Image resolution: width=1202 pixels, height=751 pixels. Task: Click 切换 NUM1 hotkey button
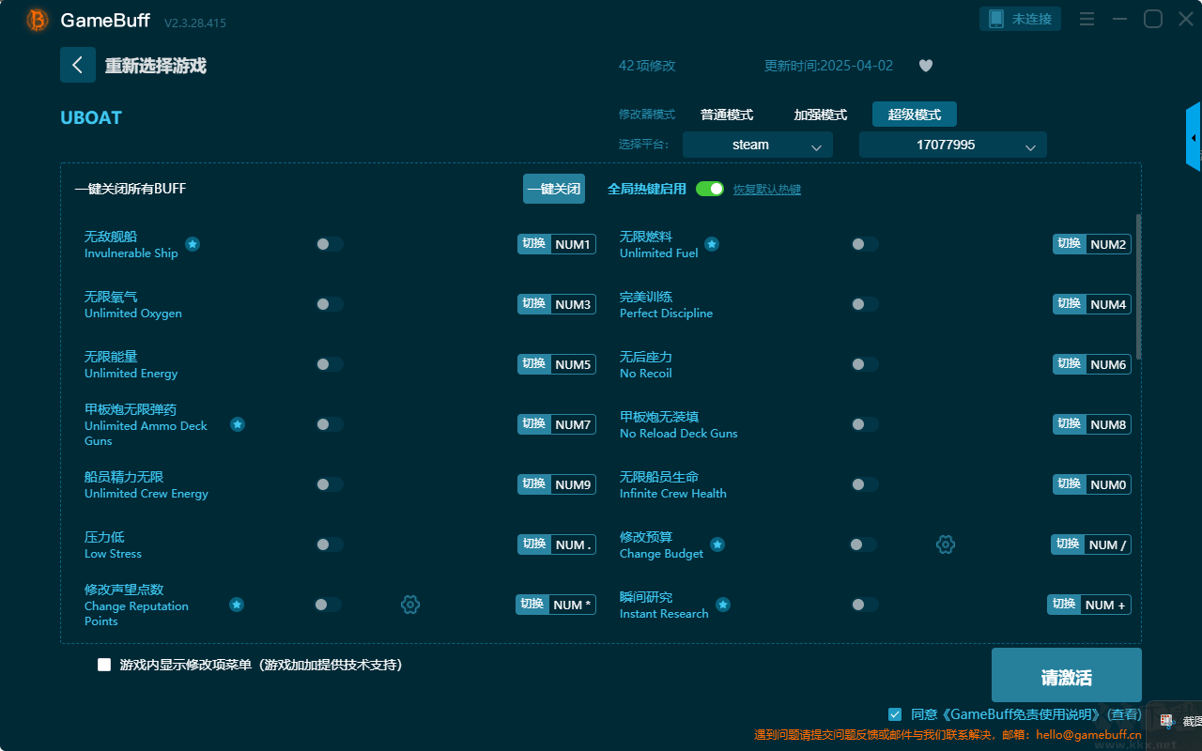point(557,244)
